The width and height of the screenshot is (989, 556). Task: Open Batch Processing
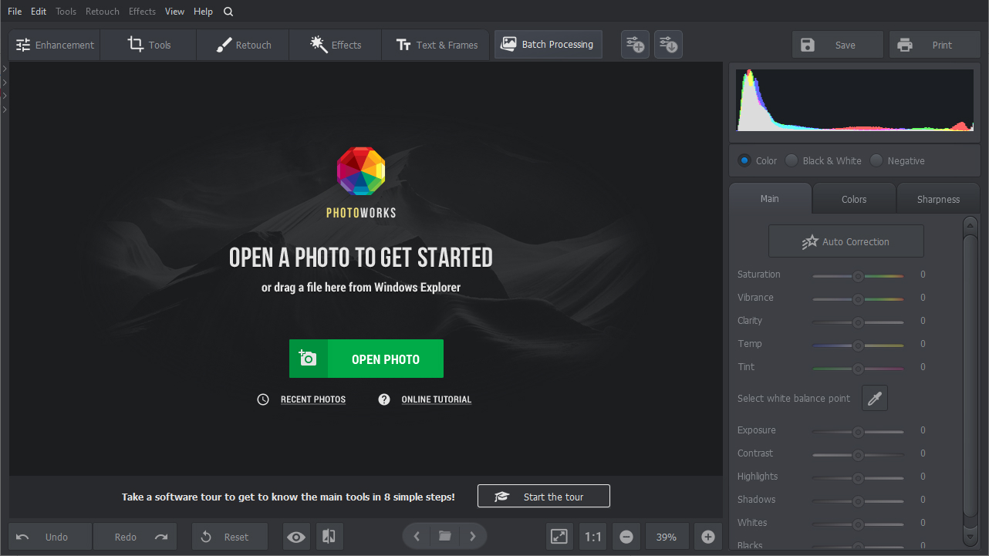tap(548, 45)
